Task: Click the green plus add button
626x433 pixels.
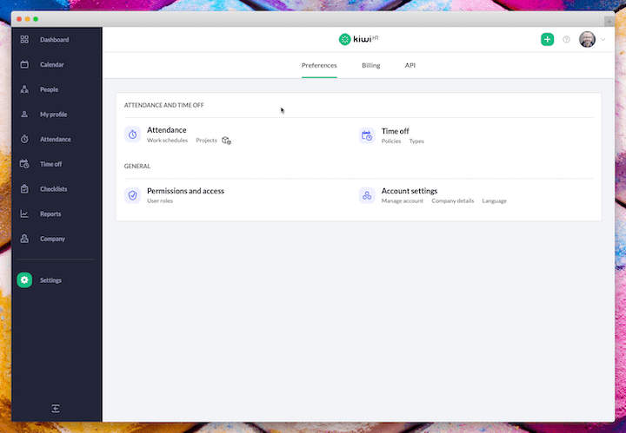Action: point(548,39)
